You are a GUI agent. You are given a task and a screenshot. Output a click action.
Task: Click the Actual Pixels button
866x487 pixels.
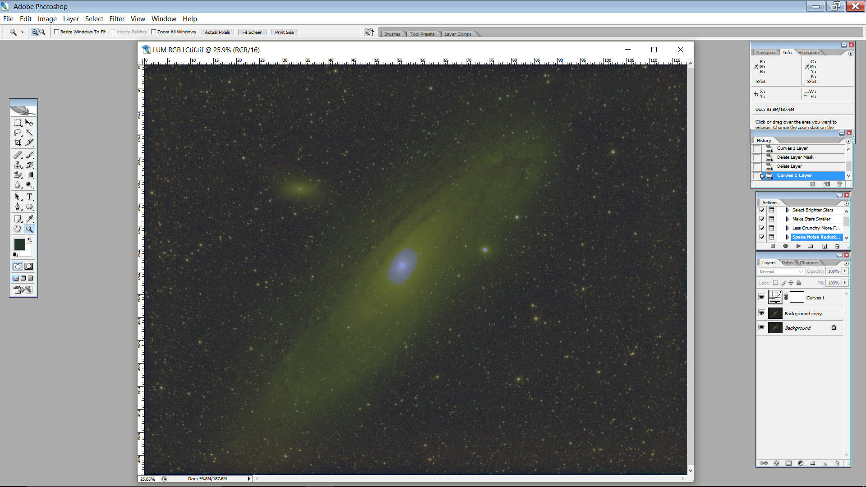(x=217, y=32)
